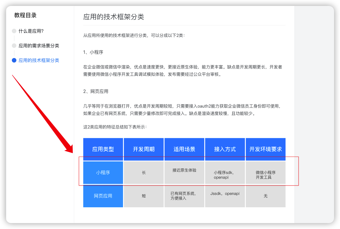Image resolution: width=340 pixels, height=229 pixels.
Task: Go to 应用的需求场景分类 in the sidebar
Action: [39, 46]
